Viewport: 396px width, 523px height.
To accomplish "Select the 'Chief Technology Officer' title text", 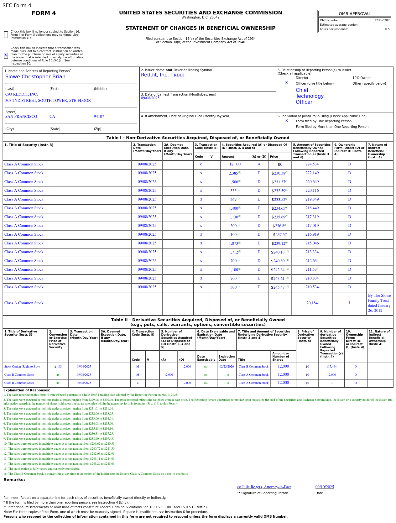I will coord(310,96).
